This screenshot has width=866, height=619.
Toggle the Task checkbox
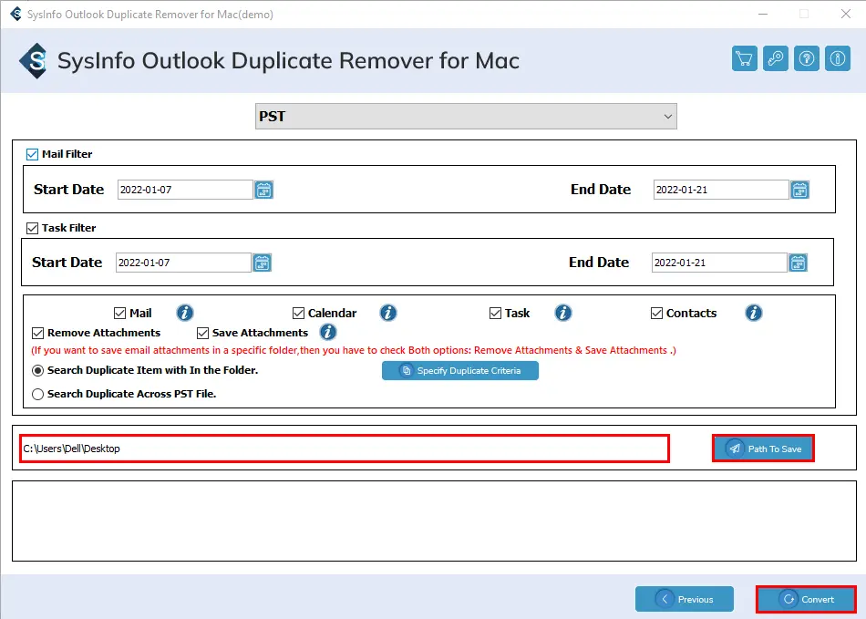[495, 314]
